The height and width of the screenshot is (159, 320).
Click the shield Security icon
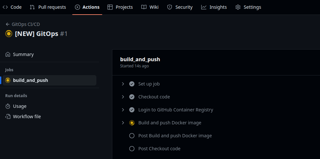tap(170, 7)
